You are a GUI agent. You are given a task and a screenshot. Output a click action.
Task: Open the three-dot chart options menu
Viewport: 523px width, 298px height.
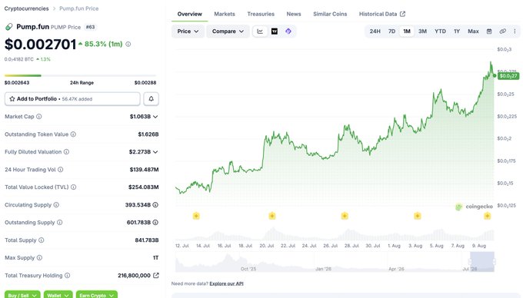click(515, 31)
